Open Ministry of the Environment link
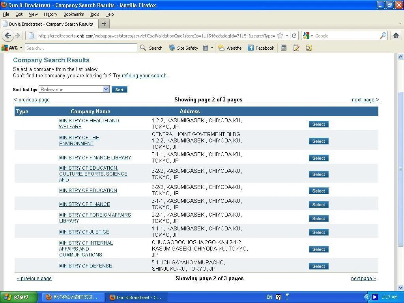The width and height of the screenshot is (404, 303). [79, 140]
